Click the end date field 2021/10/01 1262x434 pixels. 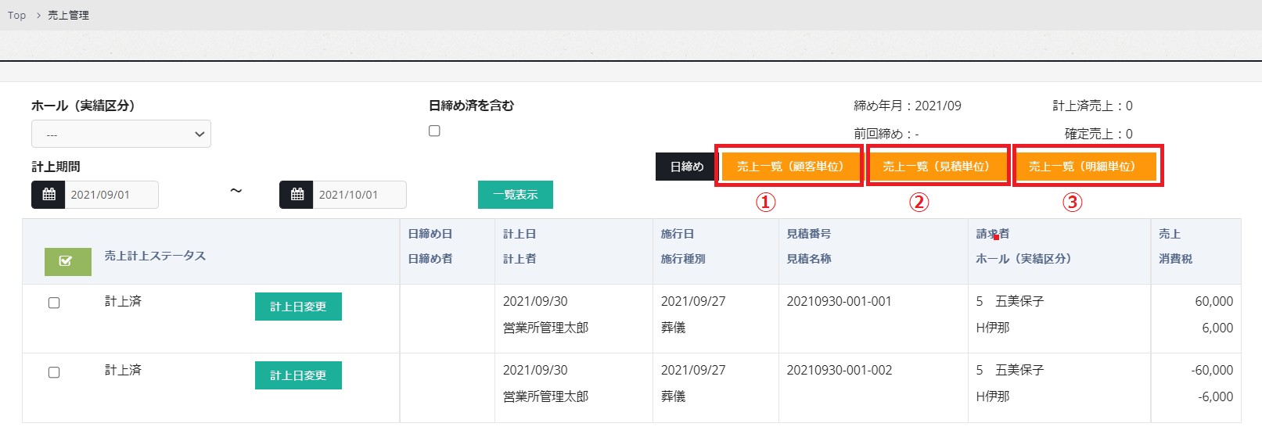(359, 195)
